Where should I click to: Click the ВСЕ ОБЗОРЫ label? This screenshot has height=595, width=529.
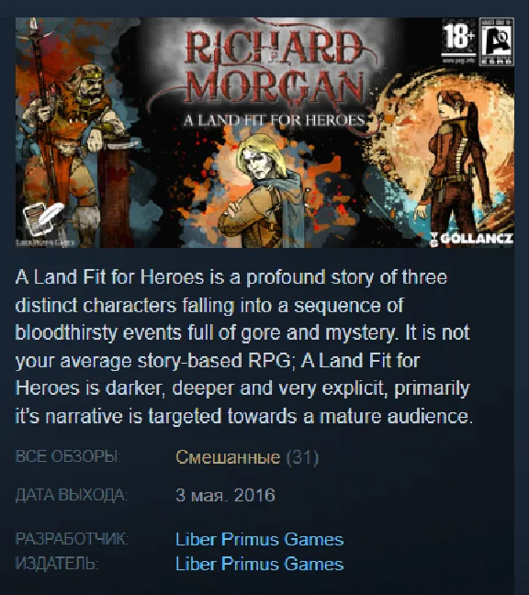coord(68,456)
